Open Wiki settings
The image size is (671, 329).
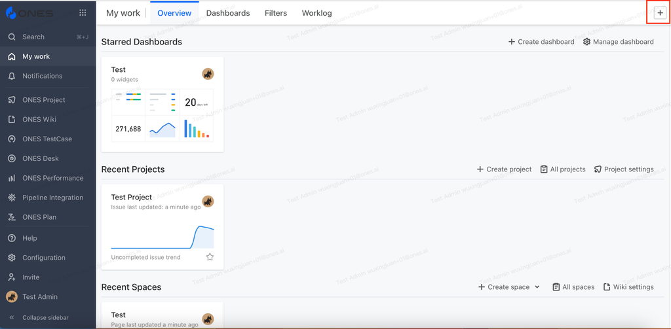click(x=628, y=287)
